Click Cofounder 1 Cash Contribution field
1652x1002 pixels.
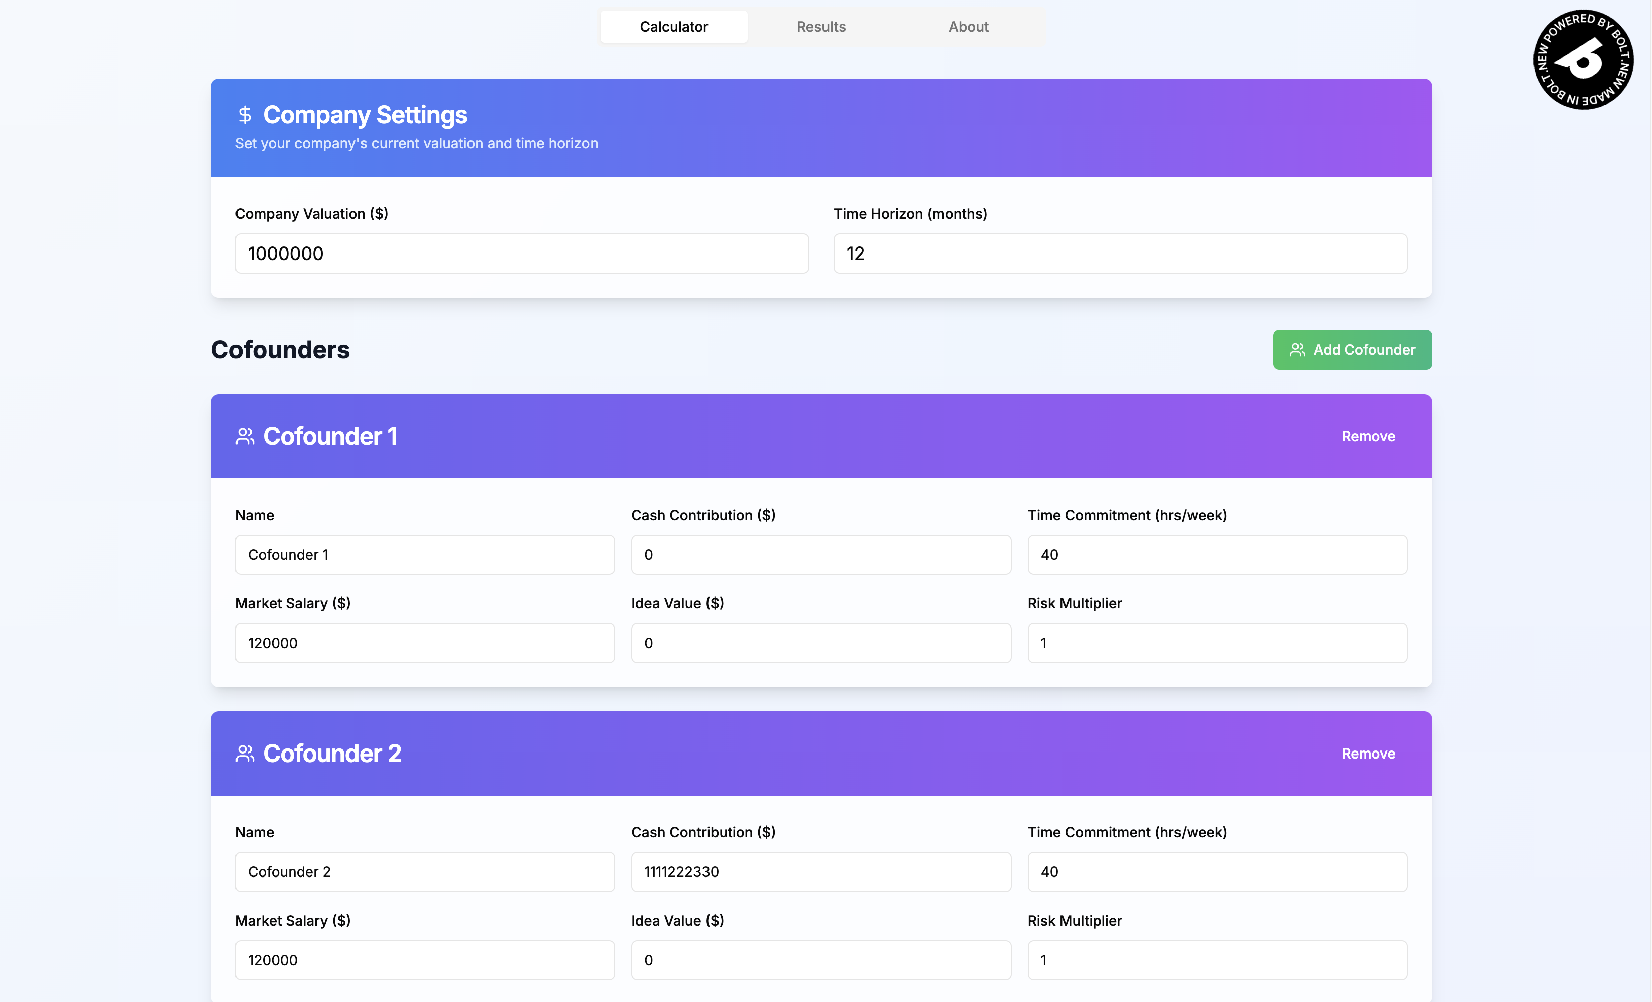point(820,554)
